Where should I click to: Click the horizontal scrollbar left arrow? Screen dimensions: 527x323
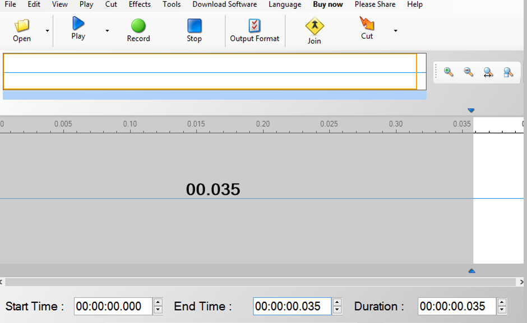(x=1, y=282)
